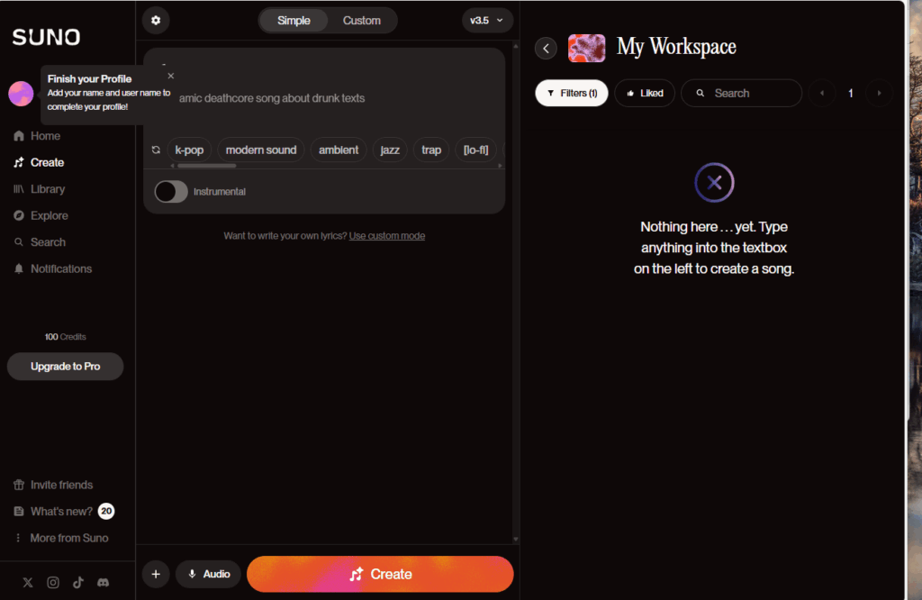Add the ambient style tag
The width and height of the screenshot is (922, 600).
(339, 150)
